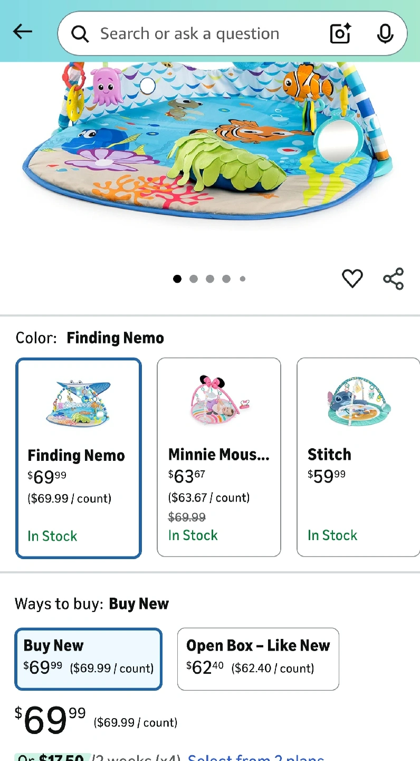Tap the fifth small carousel dot

click(243, 279)
